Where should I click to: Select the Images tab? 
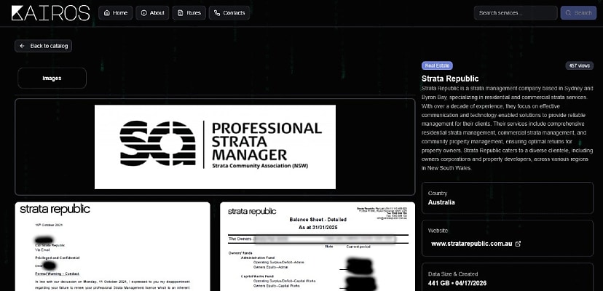pyautogui.click(x=52, y=78)
